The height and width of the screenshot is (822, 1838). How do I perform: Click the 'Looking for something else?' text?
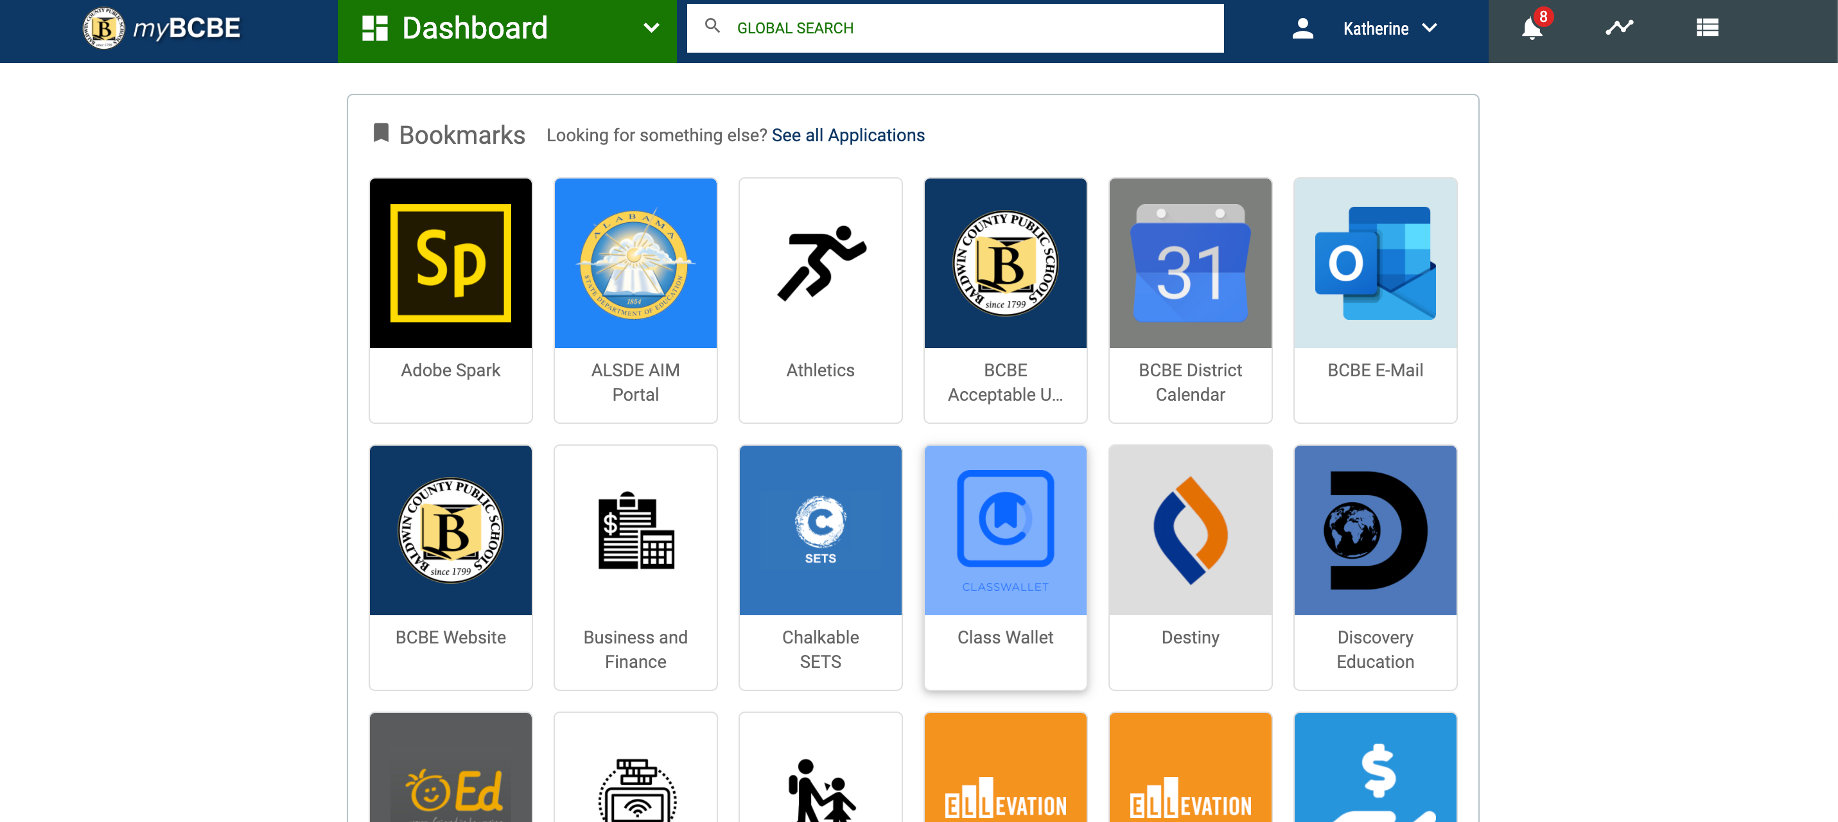(656, 135)
